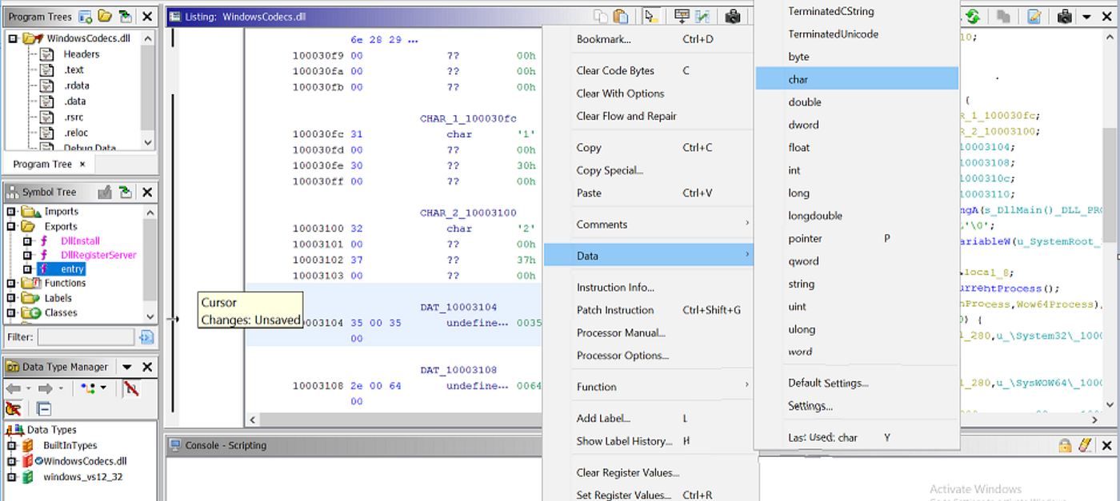The height and width of the screenshot is (501, 1120).
Task: Click the Paste icon in the Listing toolbar
Action: (x=620, y=15)
